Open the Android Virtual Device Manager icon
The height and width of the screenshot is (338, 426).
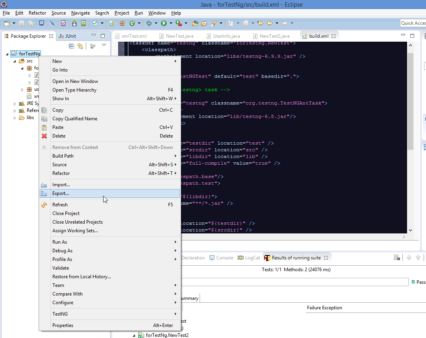pyautogui.click(x=83, y=23)
